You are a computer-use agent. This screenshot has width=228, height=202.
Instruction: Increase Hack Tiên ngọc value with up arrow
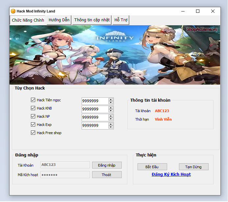click(111, 100)
